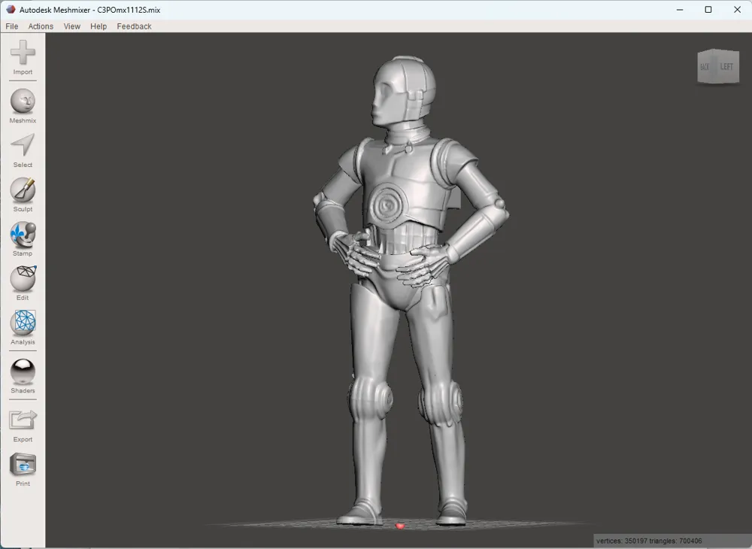
Task: Click the BACK face of the view cube
Action: click(x=705, y=67)
